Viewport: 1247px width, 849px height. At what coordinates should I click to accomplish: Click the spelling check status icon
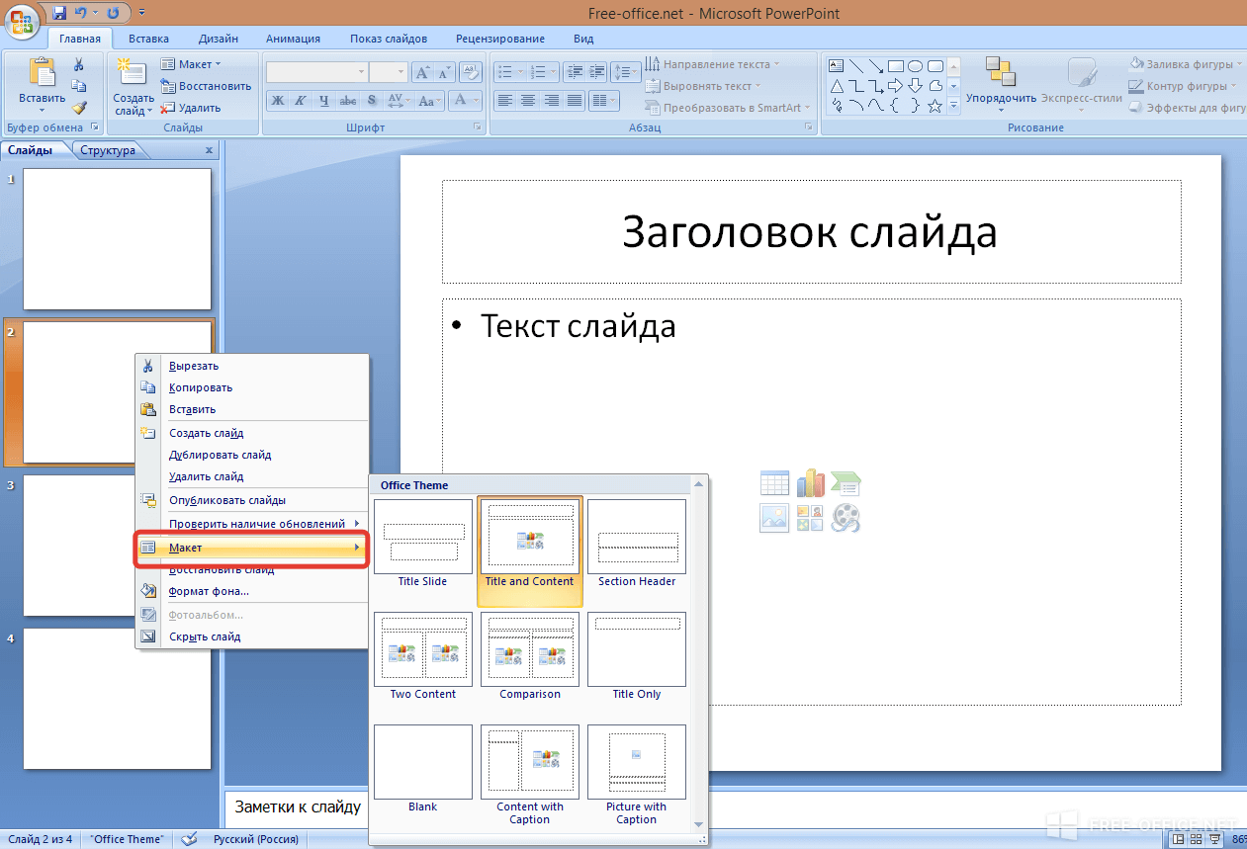(189, 839)
